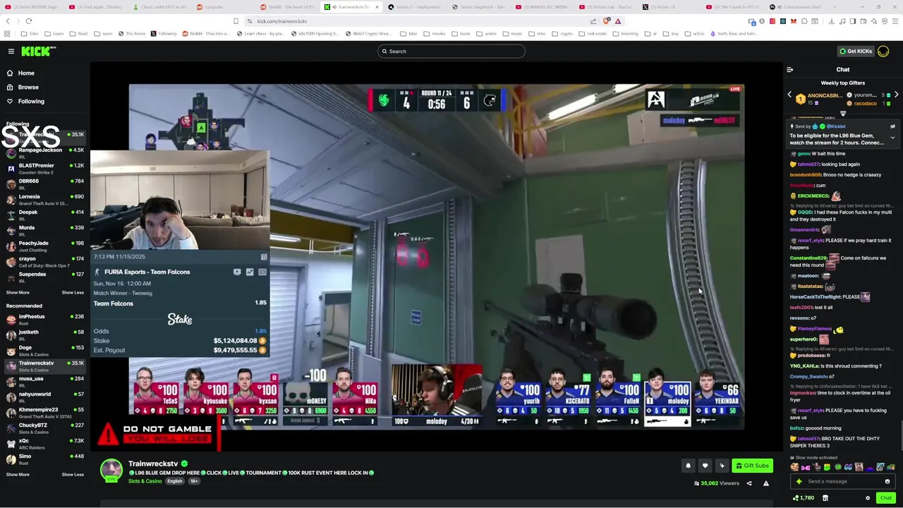903x508 pixels.
Task: Open DBR666 channel in sidebar
Action: click(45, 183)
